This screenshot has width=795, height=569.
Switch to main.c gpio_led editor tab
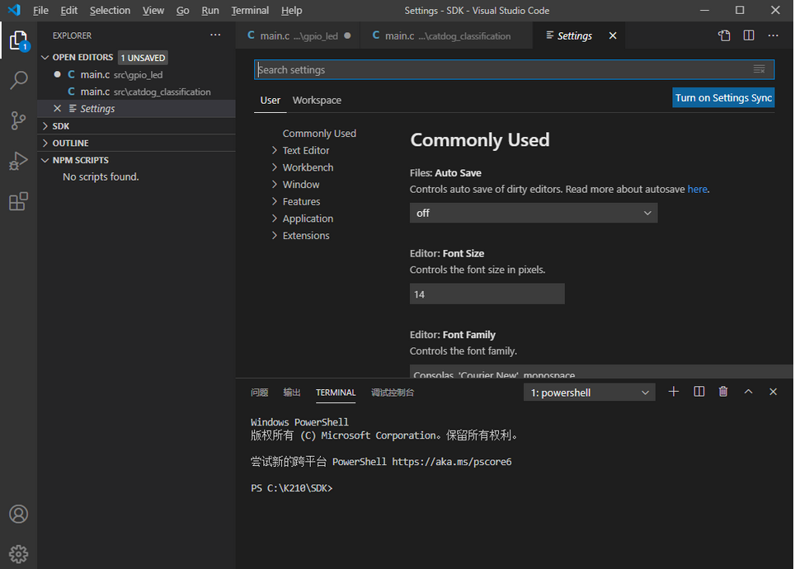(299, 35)
